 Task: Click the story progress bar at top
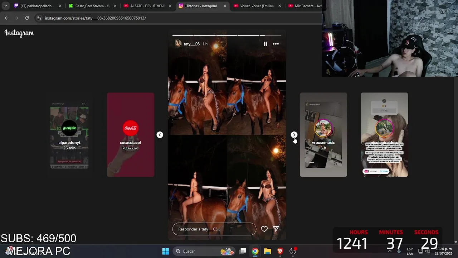tap(227, 35)
